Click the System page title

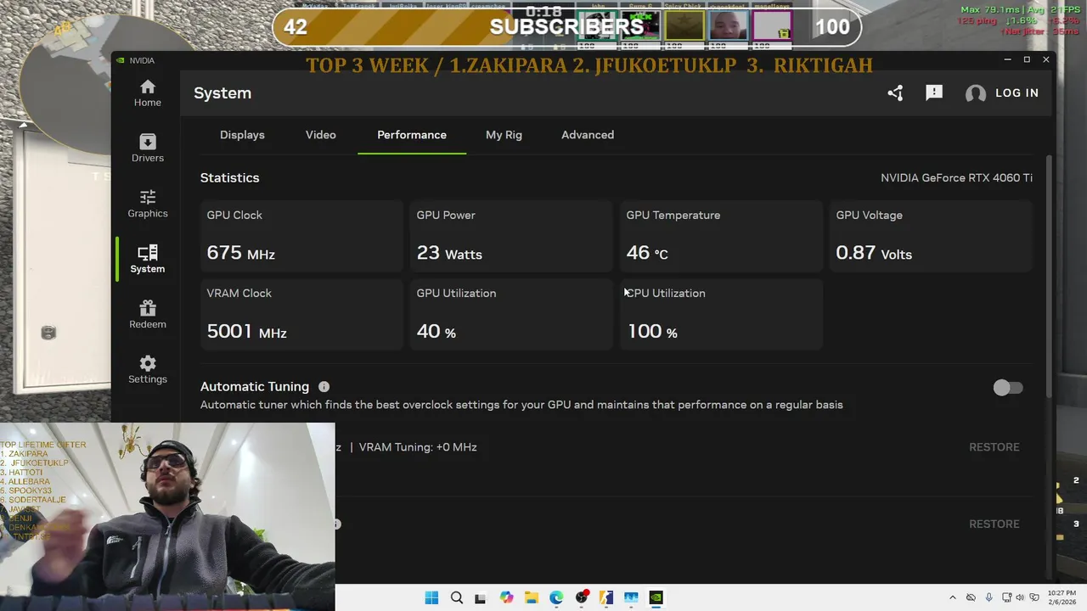pos(222,93)
